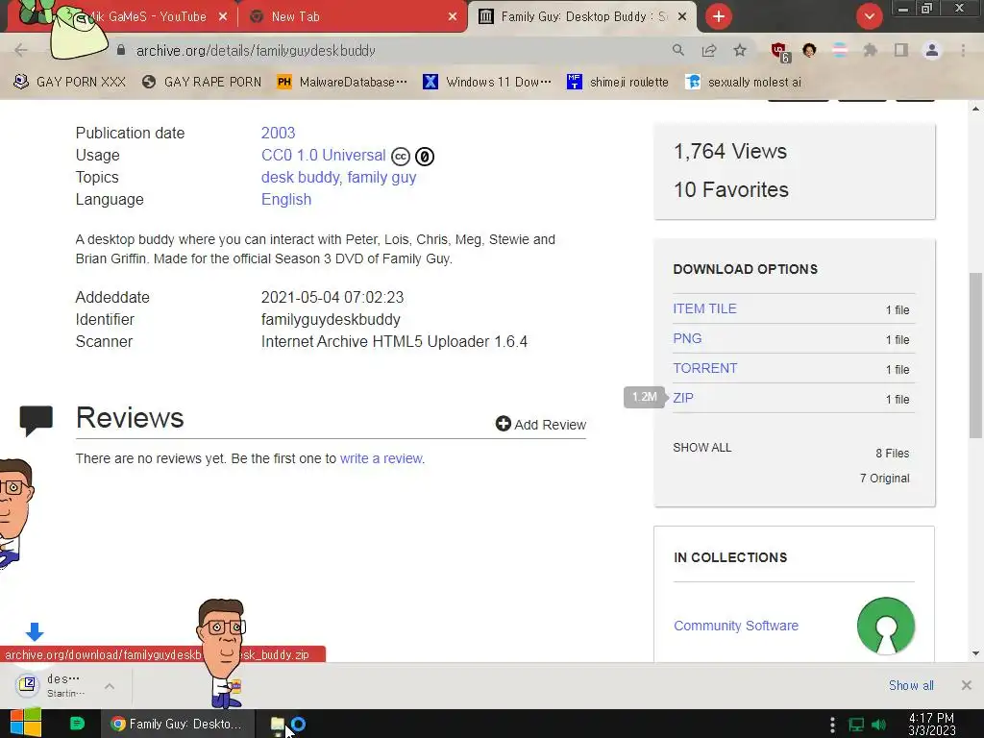Viewport: 984px width, 738px height.
Task: Open the blue circle taskbar app
Action: click(299, 725)
